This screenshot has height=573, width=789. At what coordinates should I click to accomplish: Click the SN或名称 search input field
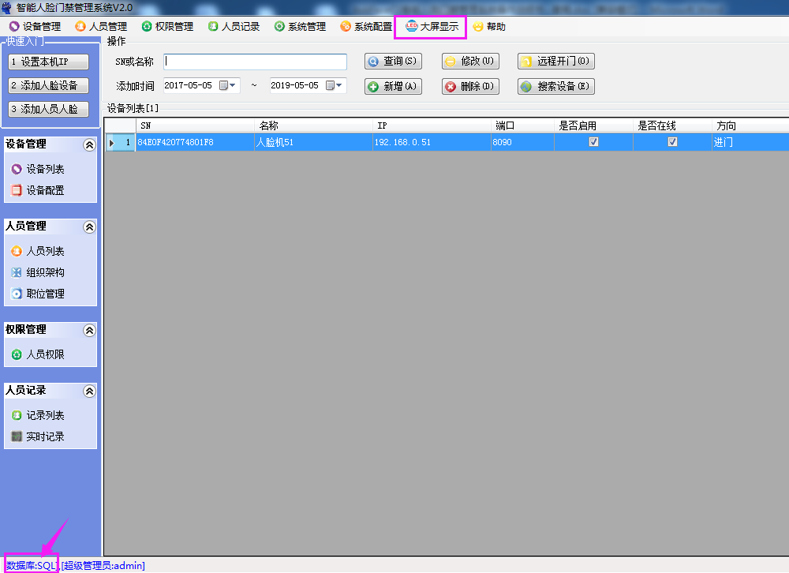pos(255,62)
